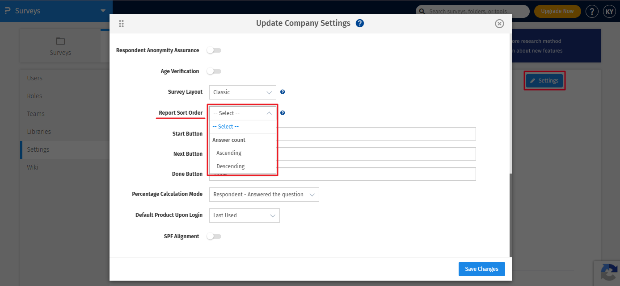The height and width of the screenshot is (286, 620).
Task: Open the Percentage Calculation Mode dropdown
Action: (x=264, y=194)
